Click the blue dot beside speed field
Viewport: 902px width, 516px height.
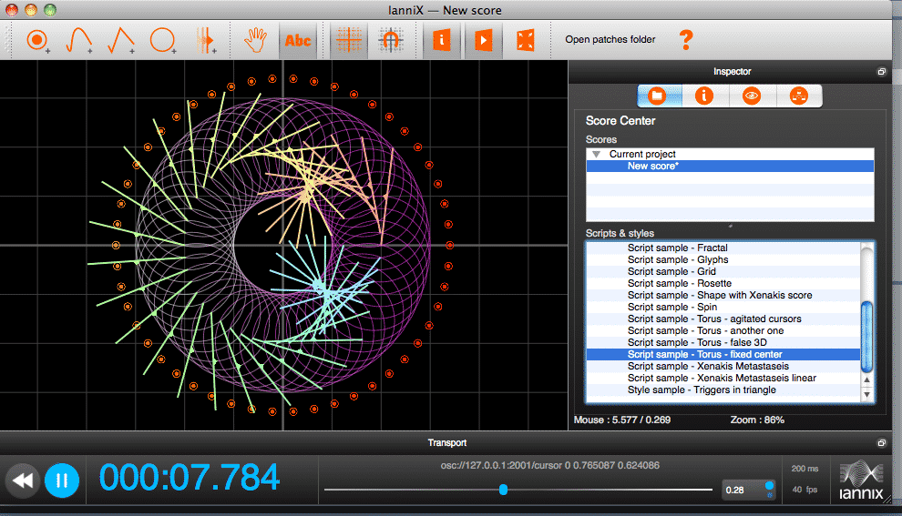[769, 486]
